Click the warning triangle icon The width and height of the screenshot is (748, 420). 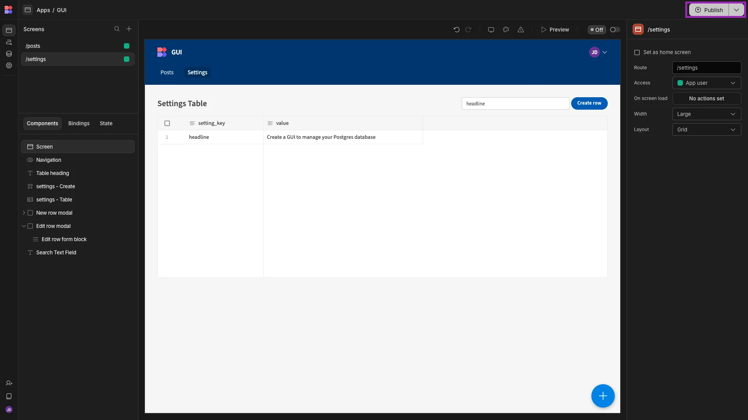point(521,30)
